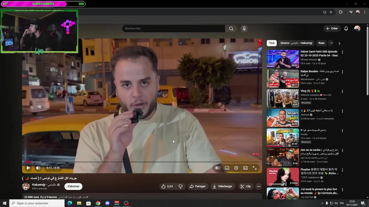
Task: Open the Playlist Billie Eilish 3:19:25 thumbnail
Action: 283,177
